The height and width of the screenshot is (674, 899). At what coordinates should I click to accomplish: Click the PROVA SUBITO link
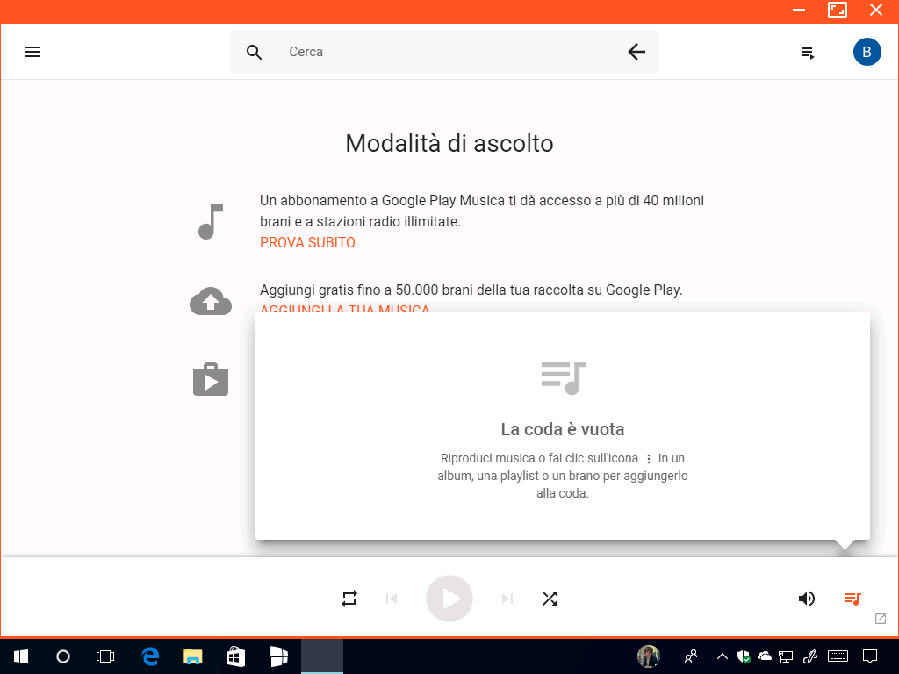pyautogui.click(x=307, y=242)
